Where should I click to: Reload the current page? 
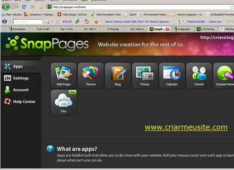tap(24, 7)
